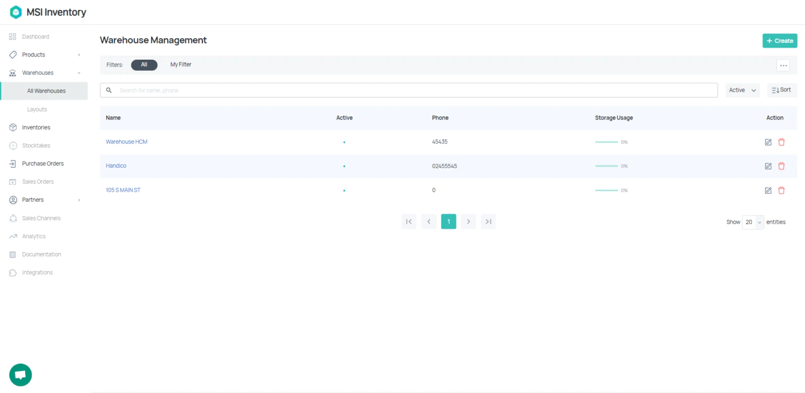
Task: Go to the previous page
Action: [x=429, y=222]
